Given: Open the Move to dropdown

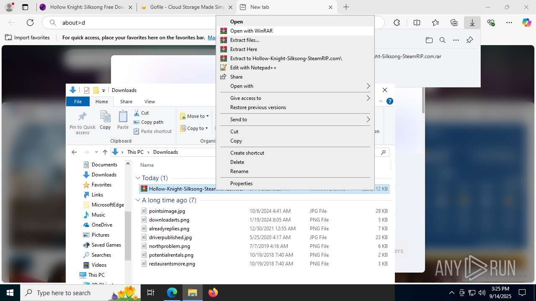Looking at the screenshot, I should [x=194, y=116].
